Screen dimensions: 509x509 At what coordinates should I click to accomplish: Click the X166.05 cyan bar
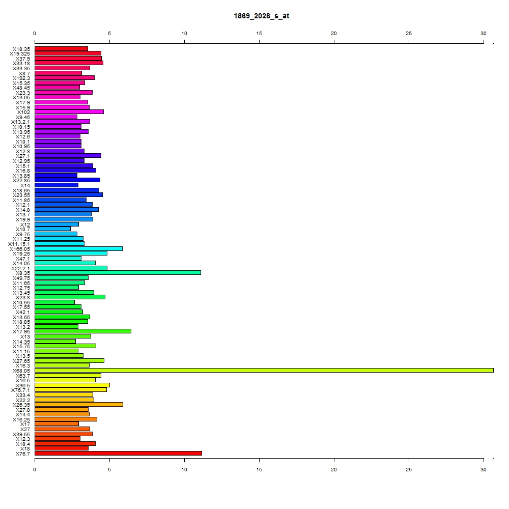[x=78, y=249]
